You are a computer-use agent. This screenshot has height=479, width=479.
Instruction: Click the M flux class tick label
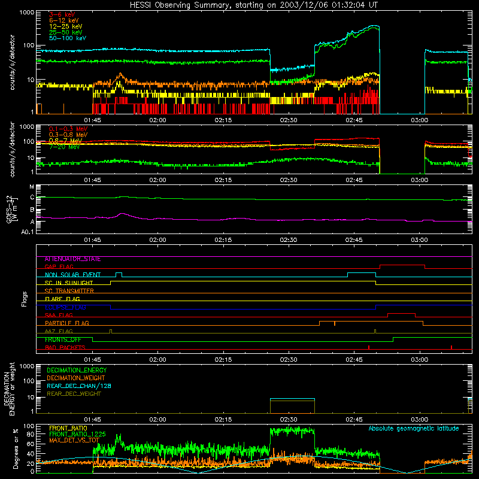click(x=32, y=187)
